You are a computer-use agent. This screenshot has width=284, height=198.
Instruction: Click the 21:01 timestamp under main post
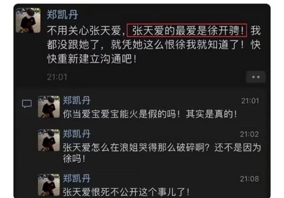[x=57, y=77]
